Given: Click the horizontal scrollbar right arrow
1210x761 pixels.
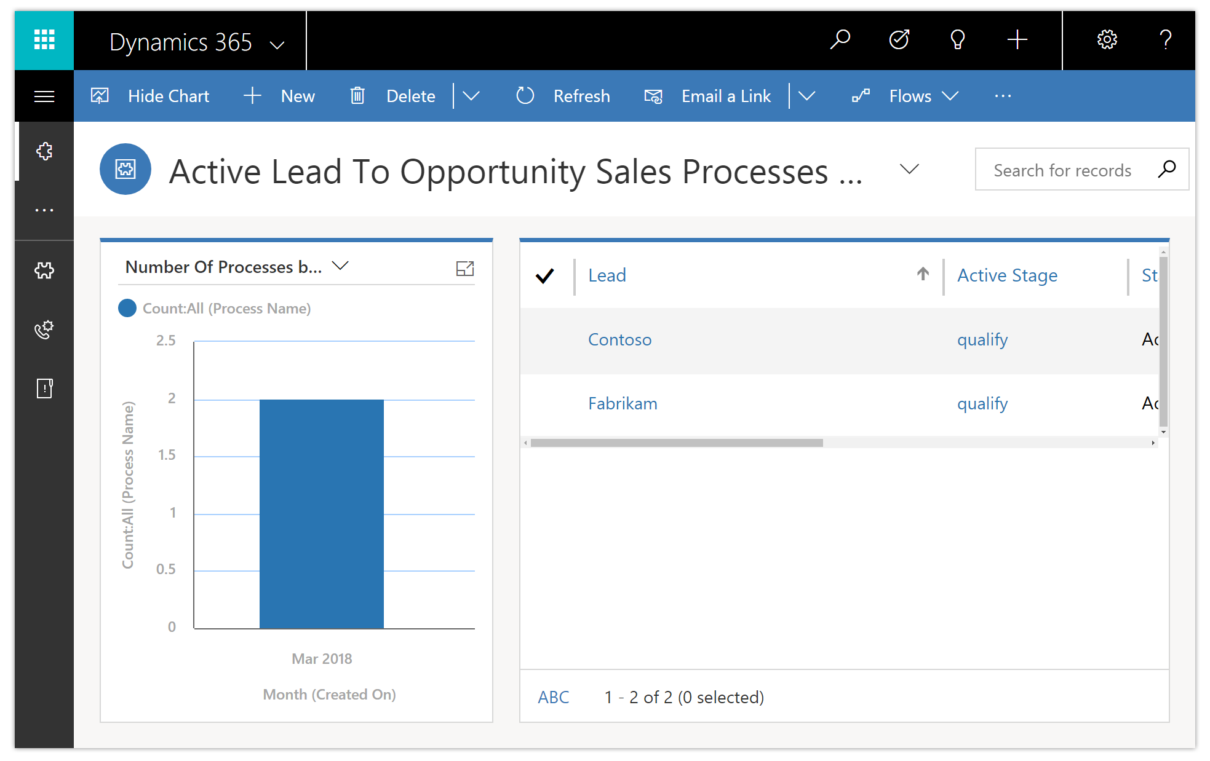Looking at the screenshot, I should (x=1153, y=443).
